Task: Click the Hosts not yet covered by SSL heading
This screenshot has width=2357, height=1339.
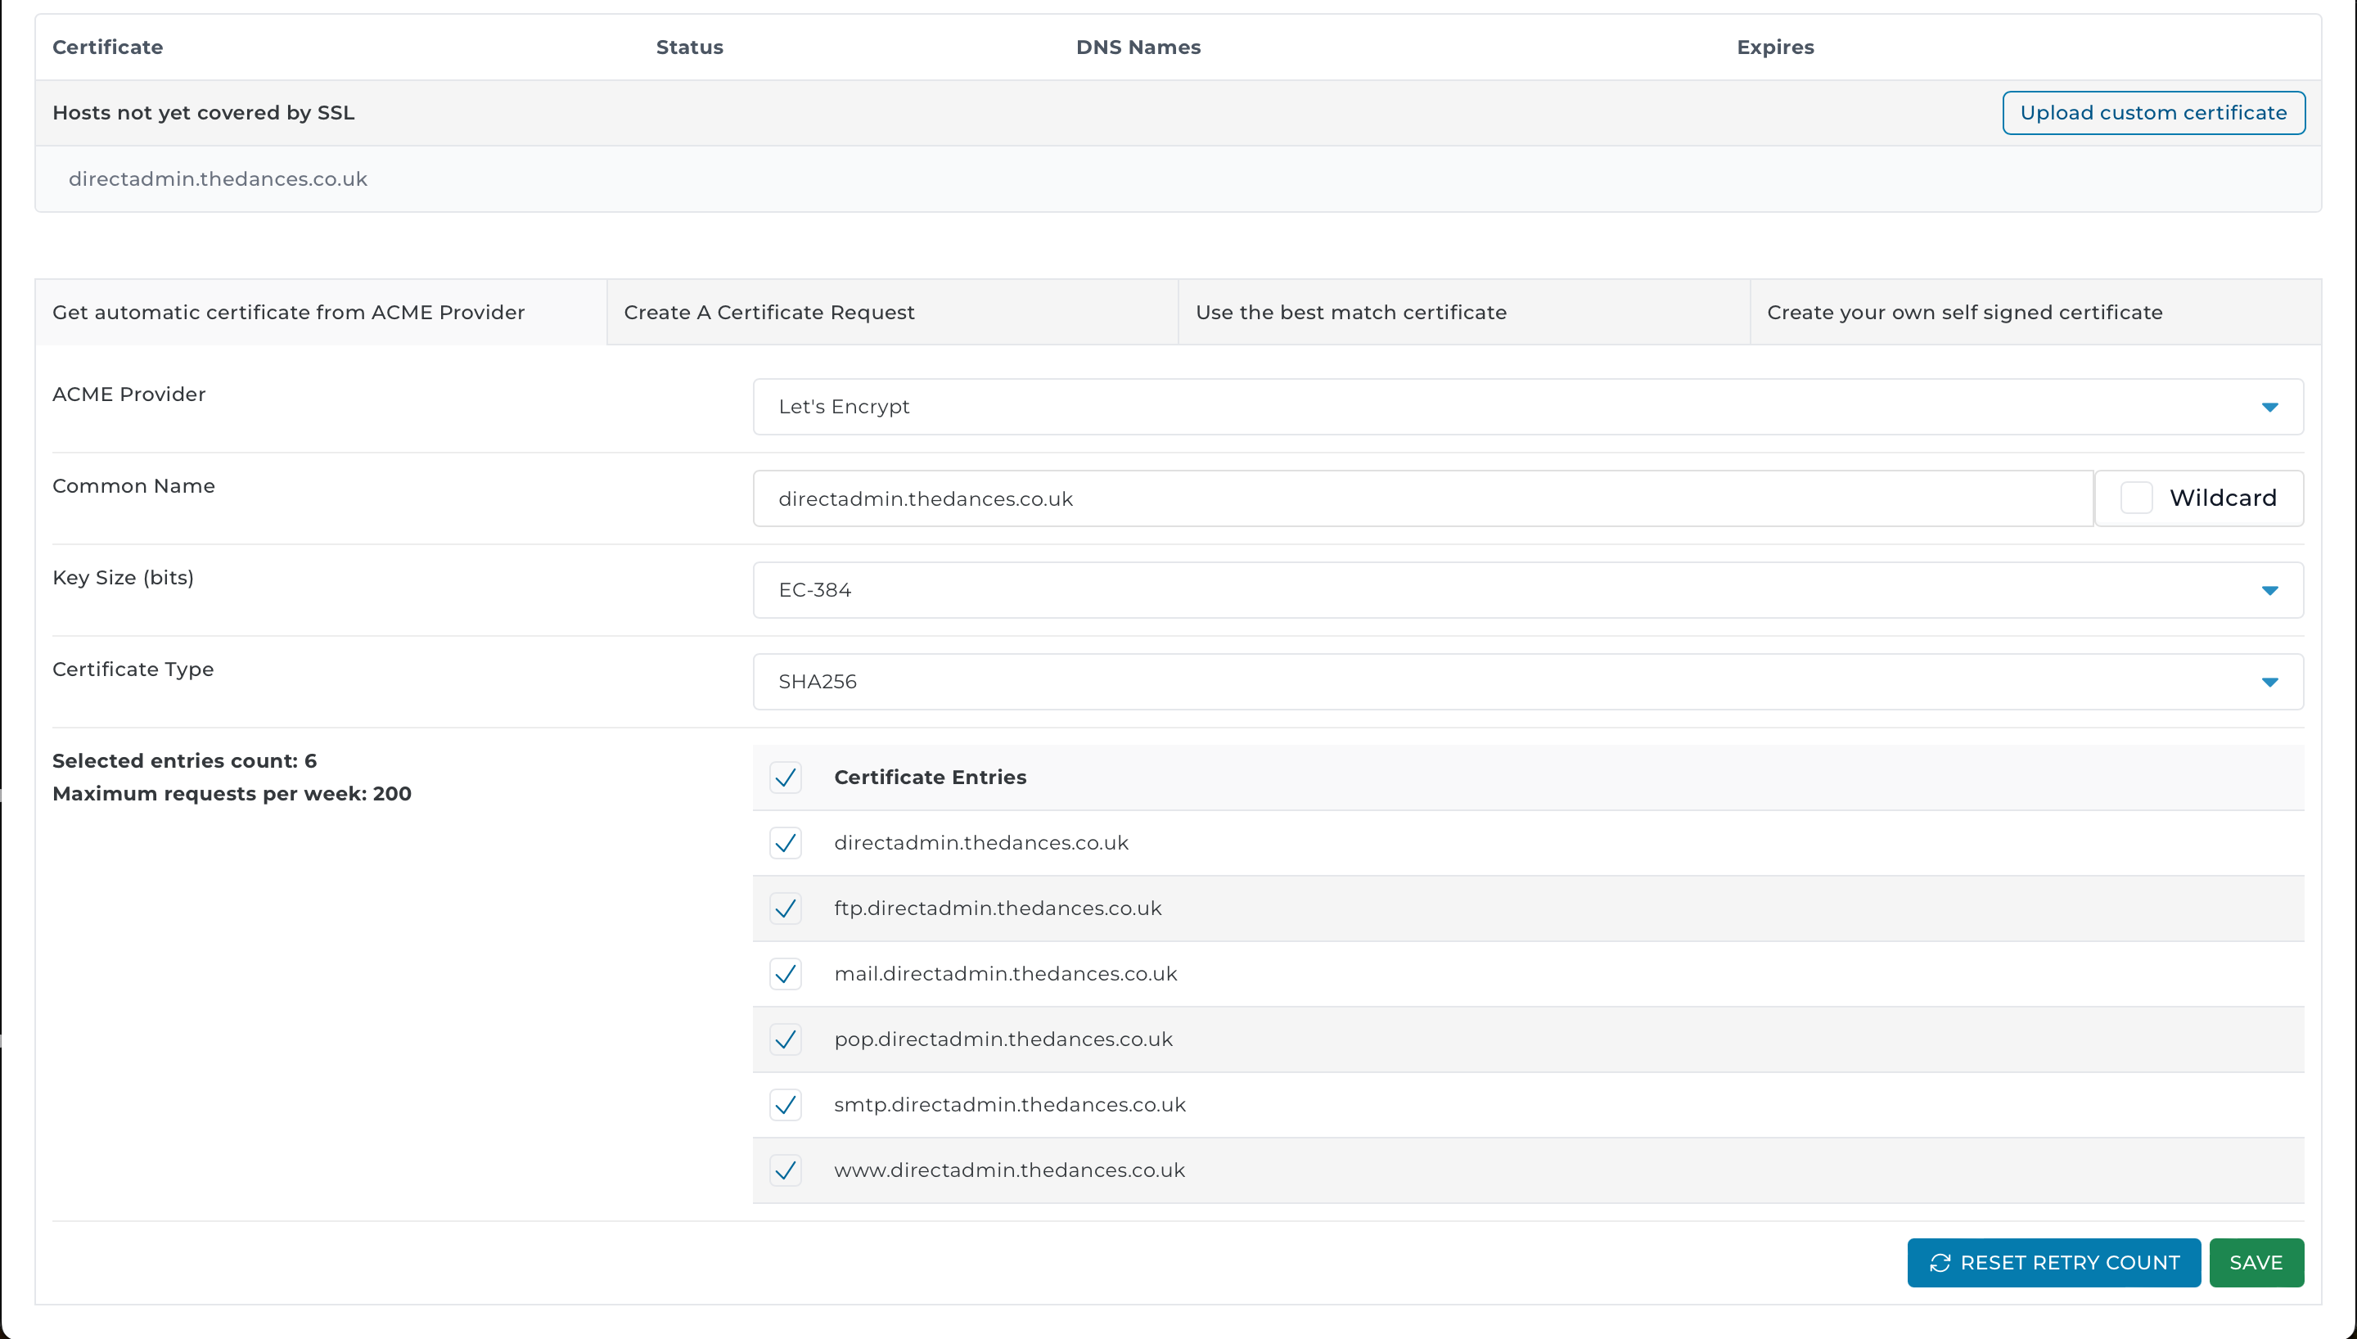Action: (203, 112)
